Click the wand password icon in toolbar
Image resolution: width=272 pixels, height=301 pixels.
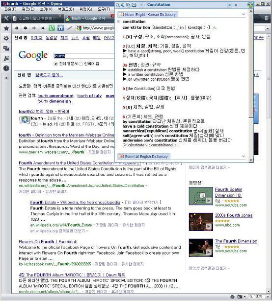click(69, 28)
